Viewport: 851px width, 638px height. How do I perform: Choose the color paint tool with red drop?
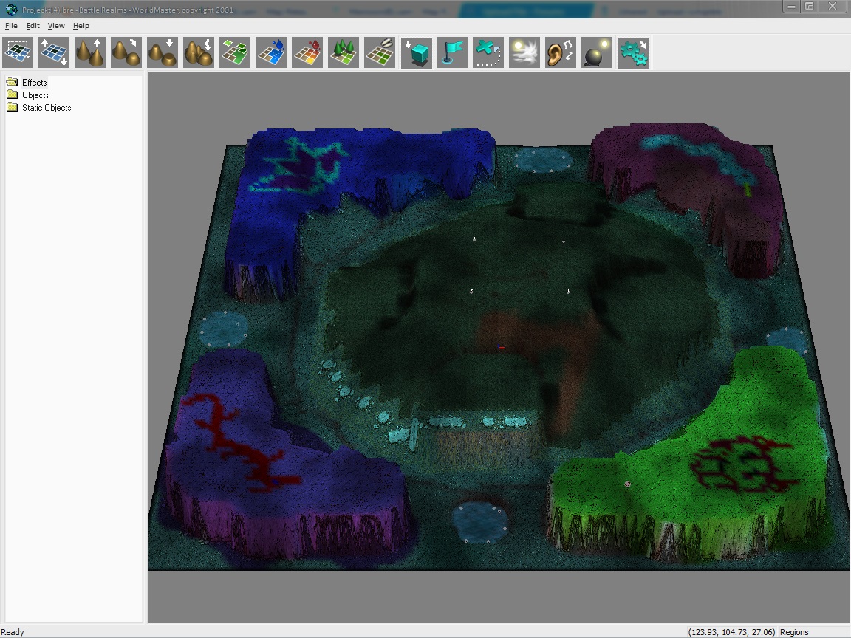pos(307,52)
